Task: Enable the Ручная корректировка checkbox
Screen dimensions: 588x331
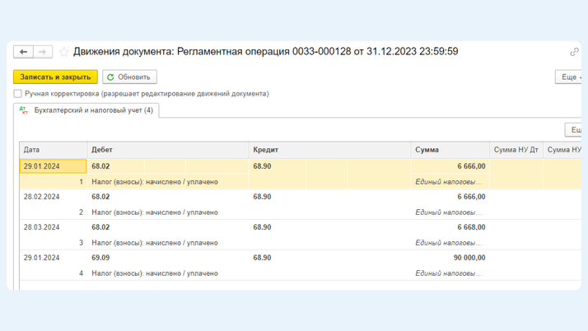Action: pos(18,94)
